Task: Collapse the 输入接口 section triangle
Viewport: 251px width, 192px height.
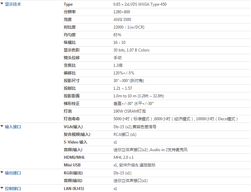Action: pyautogui.click(x=2, y=126)
